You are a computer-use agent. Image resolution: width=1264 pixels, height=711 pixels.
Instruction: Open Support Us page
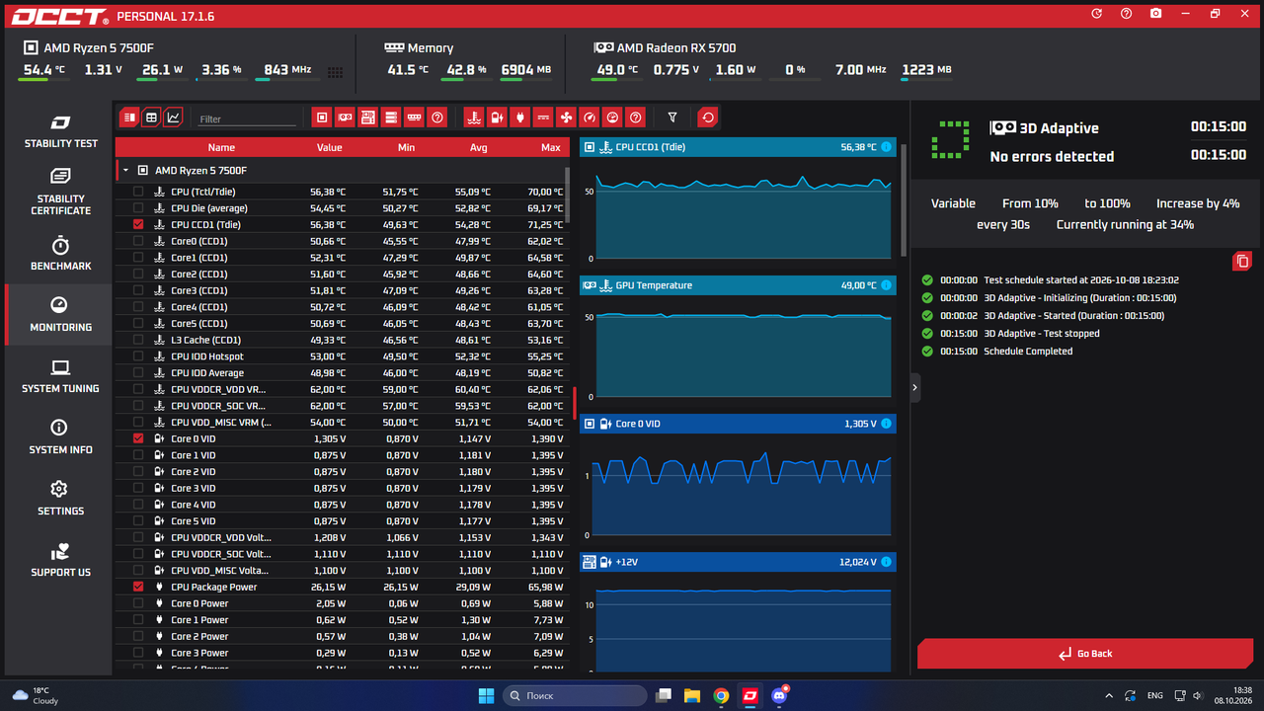[x=60, y=559]
